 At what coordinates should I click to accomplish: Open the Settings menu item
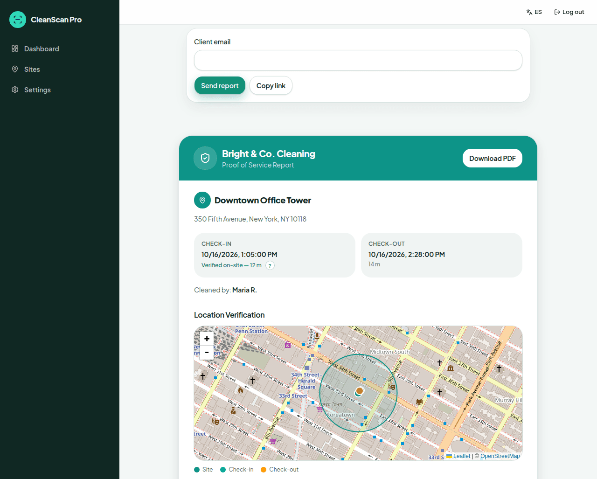(x=60, y=90)
